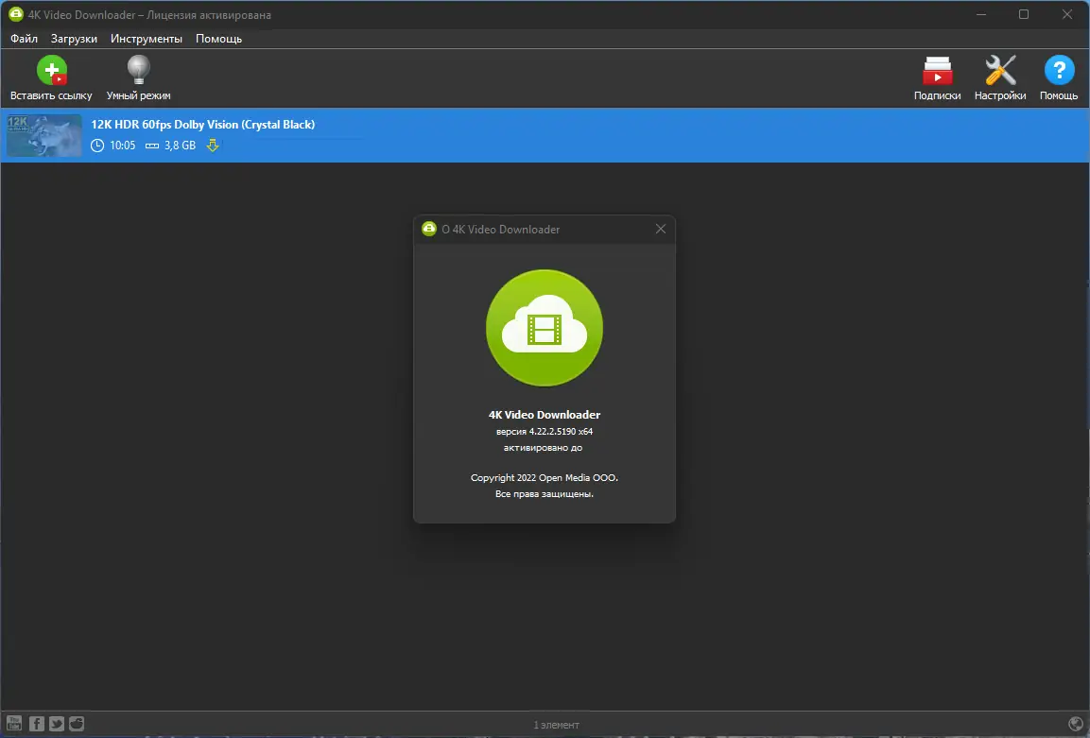Open the YouTube icon in the status bar

(x=14, y=723)
